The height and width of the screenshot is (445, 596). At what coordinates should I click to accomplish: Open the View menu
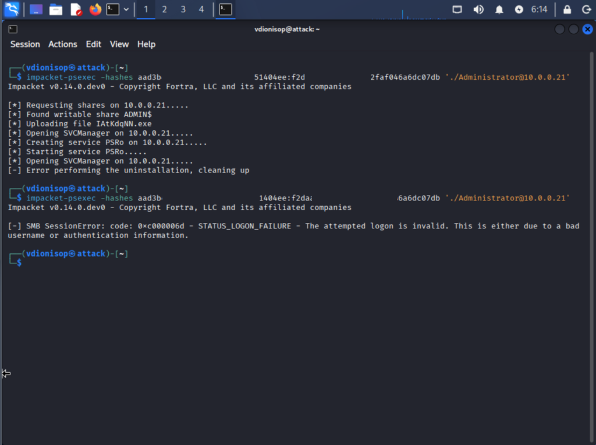click(x=119, y=44)
